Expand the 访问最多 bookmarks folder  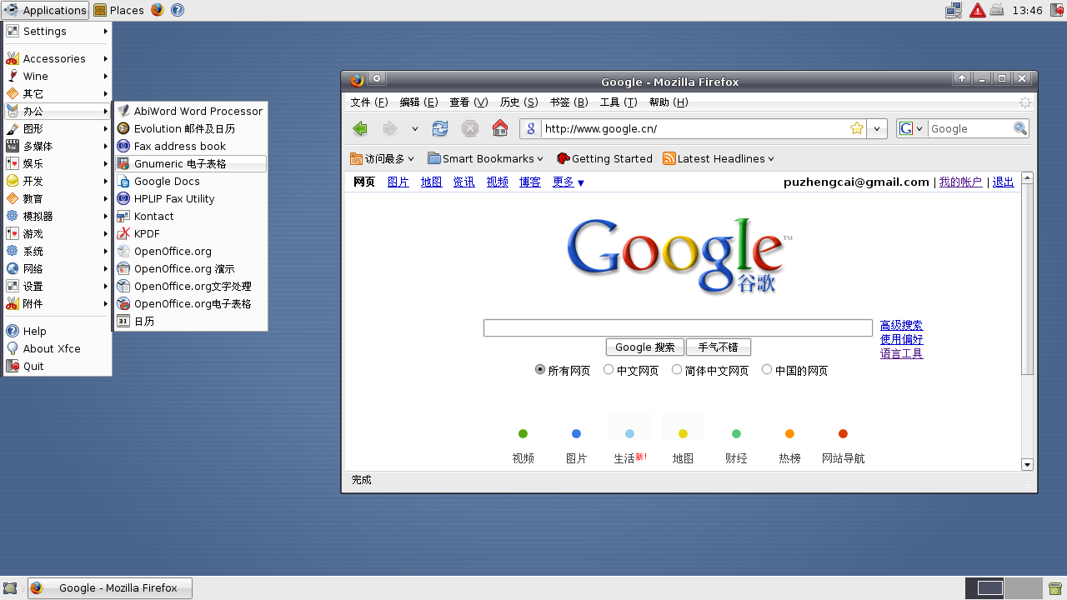coord(382,158)
